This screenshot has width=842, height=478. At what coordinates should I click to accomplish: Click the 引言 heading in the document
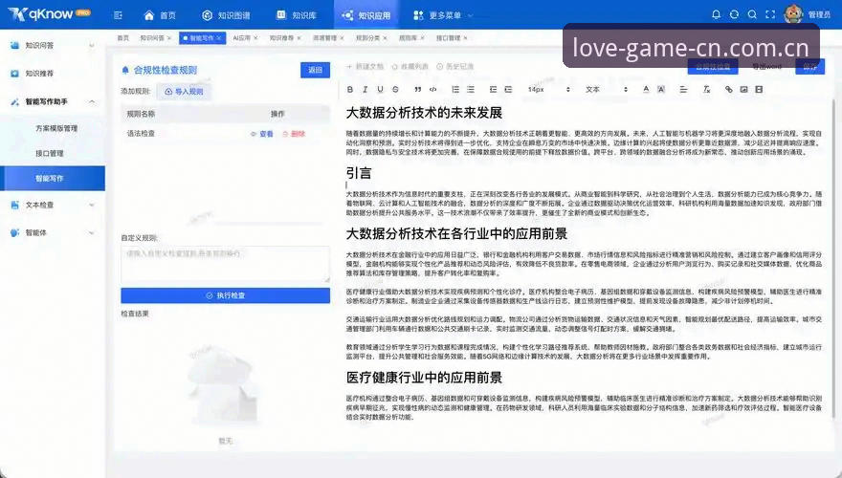(x=359, y=173)
